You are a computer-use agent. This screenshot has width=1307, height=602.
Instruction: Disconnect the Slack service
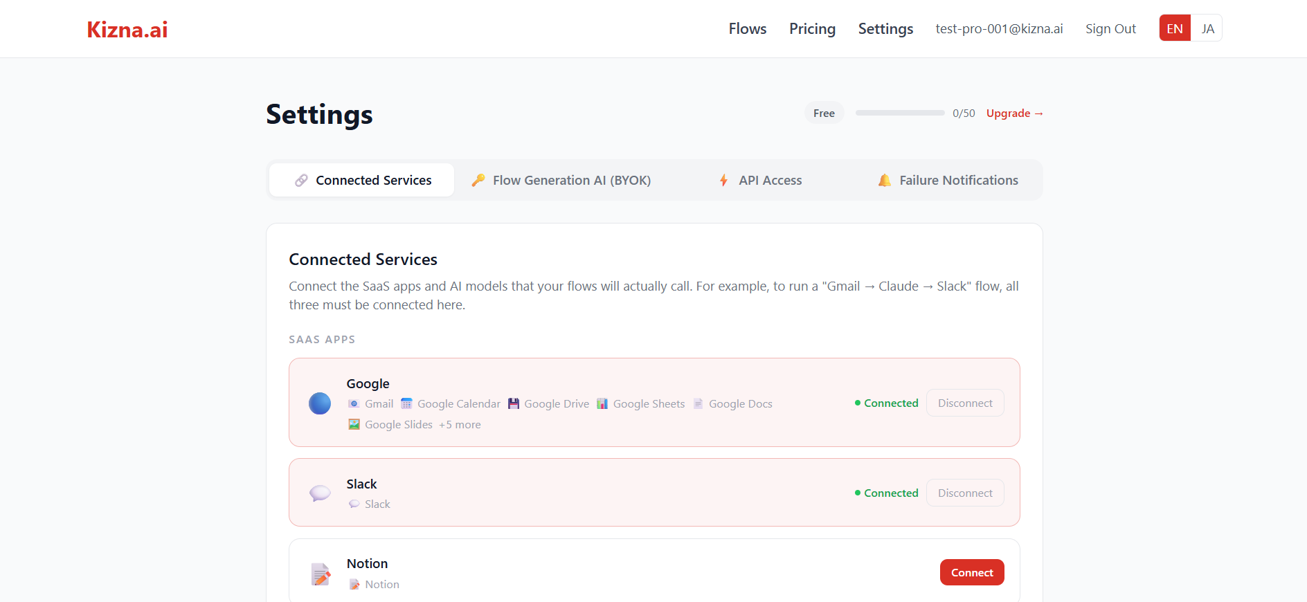tap(965, 493)
